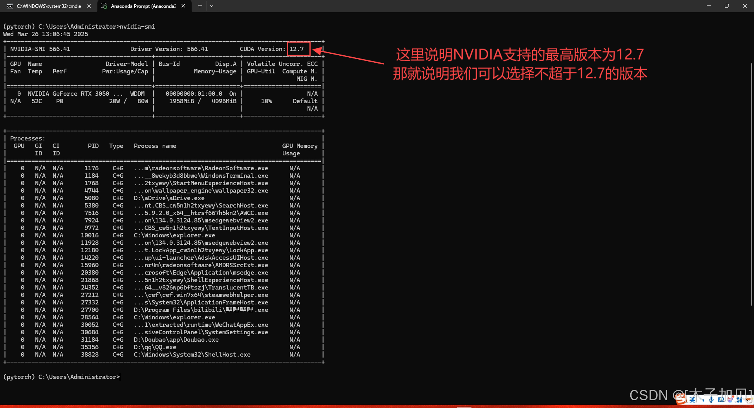Minimize the terminal window

point(709,6)
